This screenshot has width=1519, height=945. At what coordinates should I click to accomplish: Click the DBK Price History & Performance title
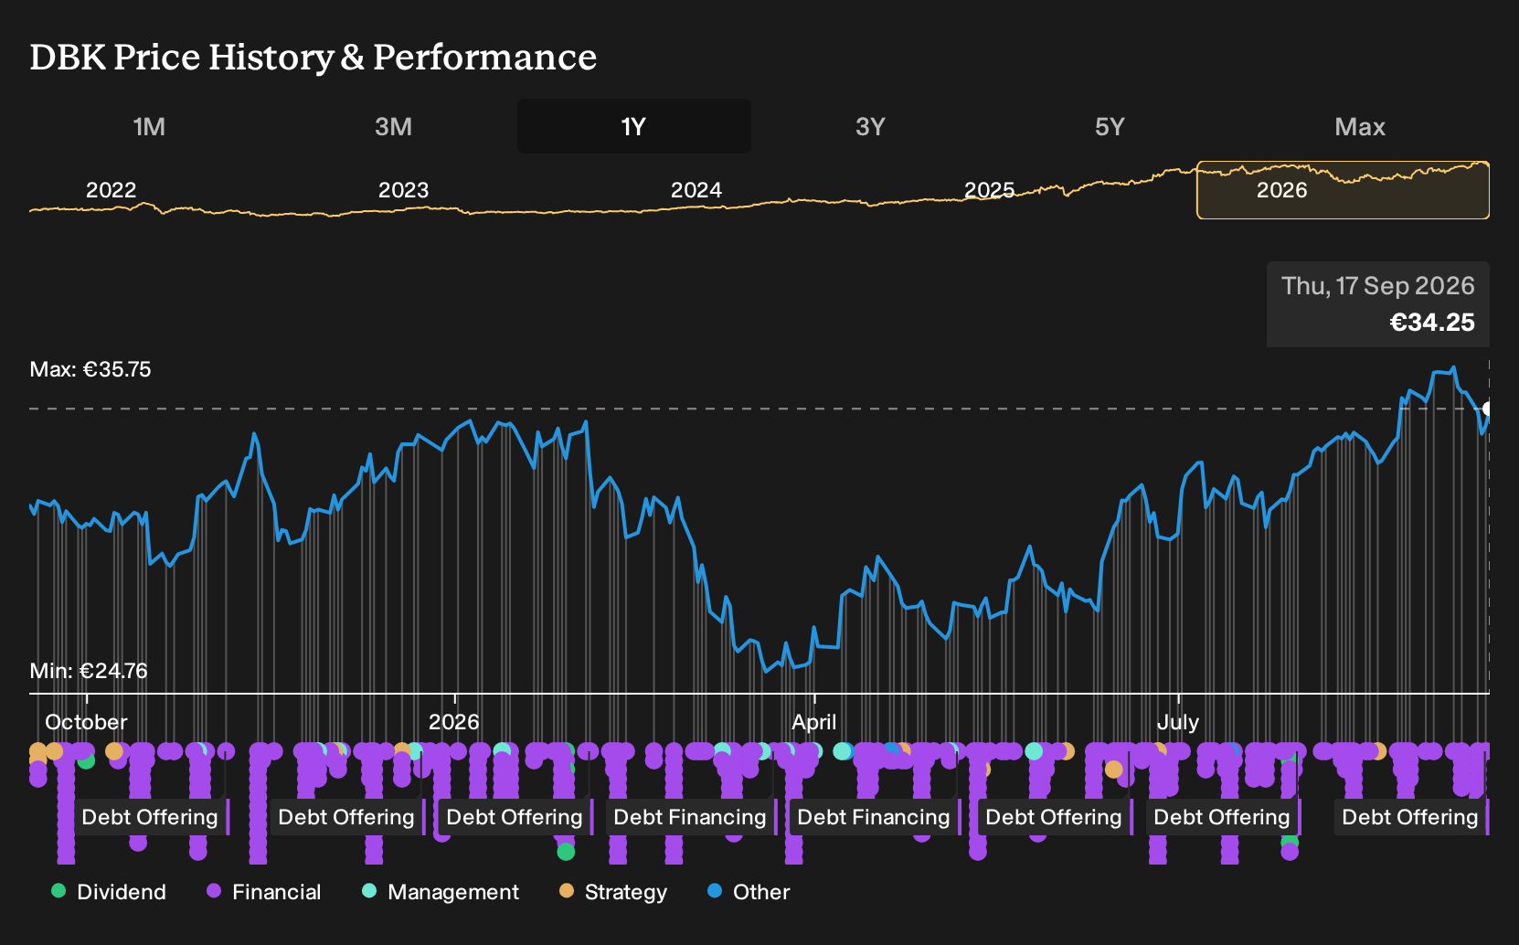tap(313, 57)
